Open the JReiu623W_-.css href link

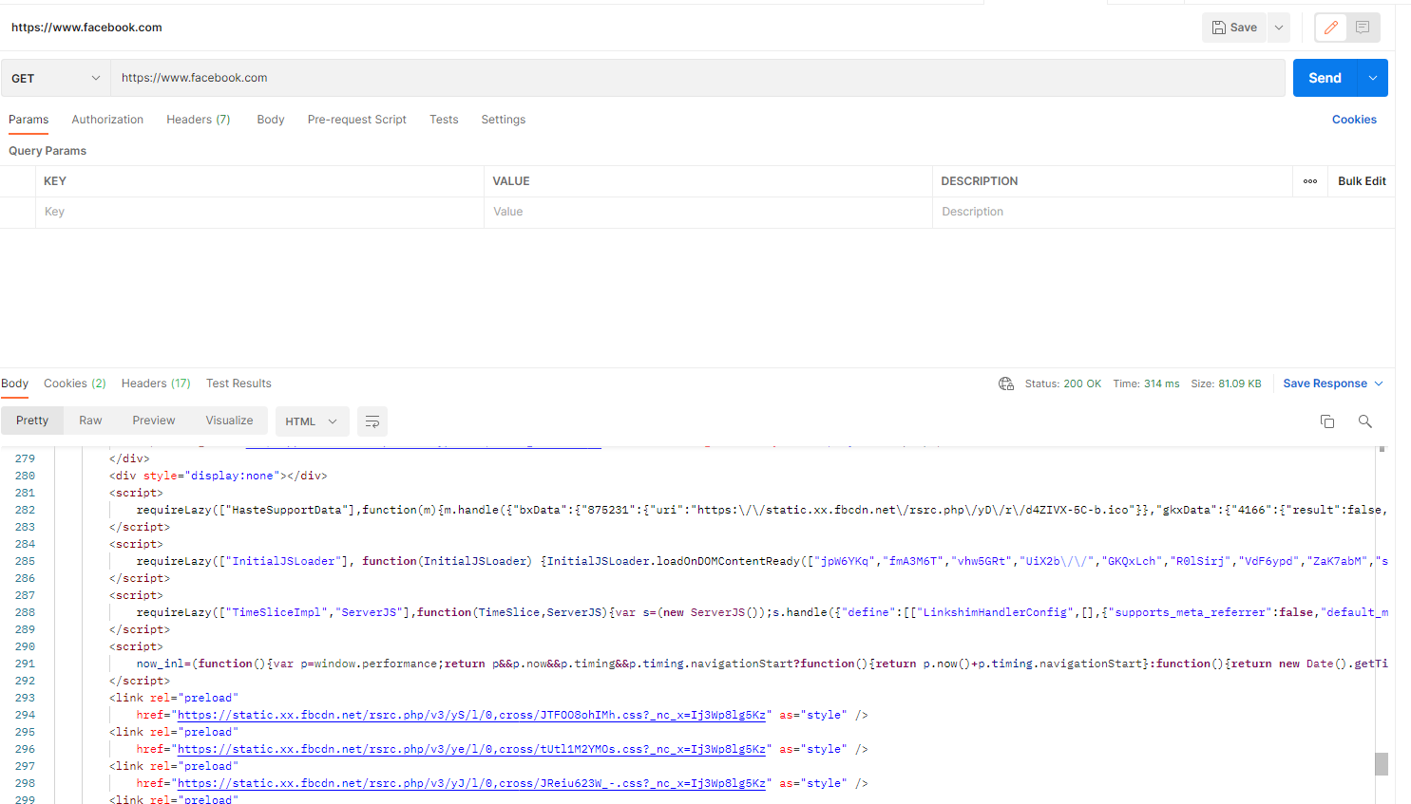coord(471,783)
